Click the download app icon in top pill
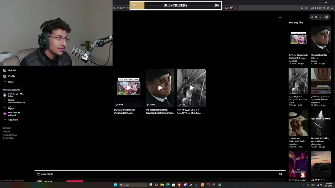Image resolution: width=335 pixels, height=188 pixels. click(320, 17)
